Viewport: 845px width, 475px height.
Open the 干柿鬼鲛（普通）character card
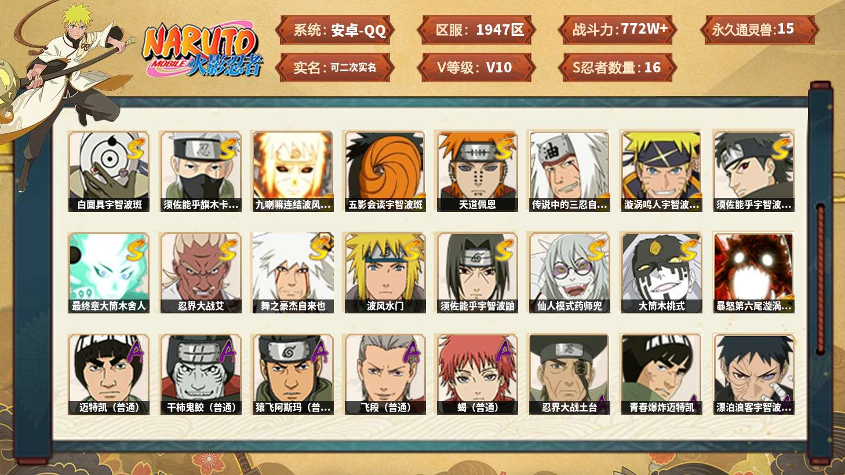(201, 374)
